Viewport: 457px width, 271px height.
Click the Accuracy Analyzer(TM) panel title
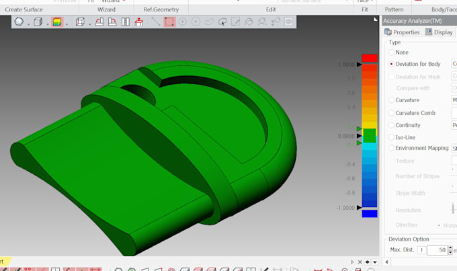coord(412,21)
